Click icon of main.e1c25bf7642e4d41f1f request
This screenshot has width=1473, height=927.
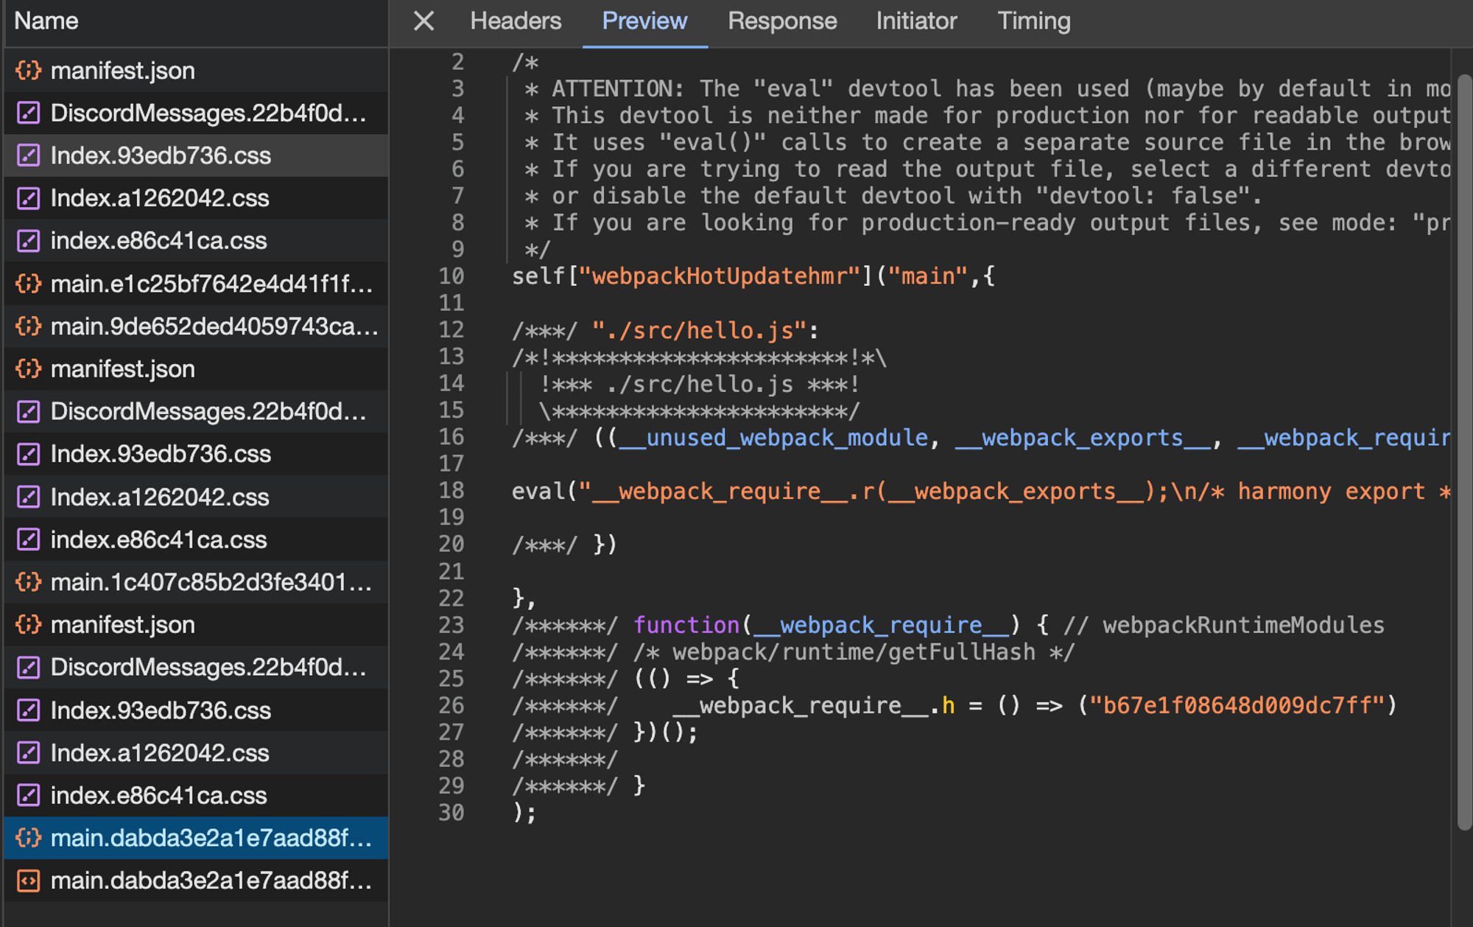pos(29,284)
